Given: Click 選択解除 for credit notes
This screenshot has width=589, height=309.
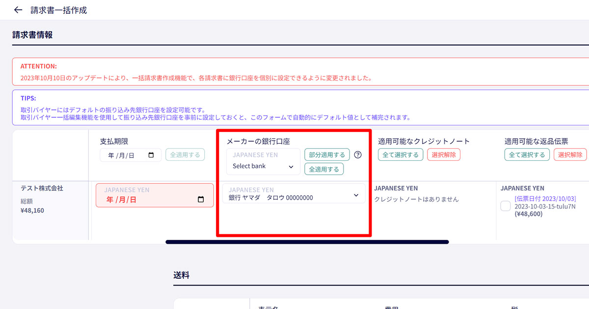Looking at the screenshot, I should coord(444,155).
